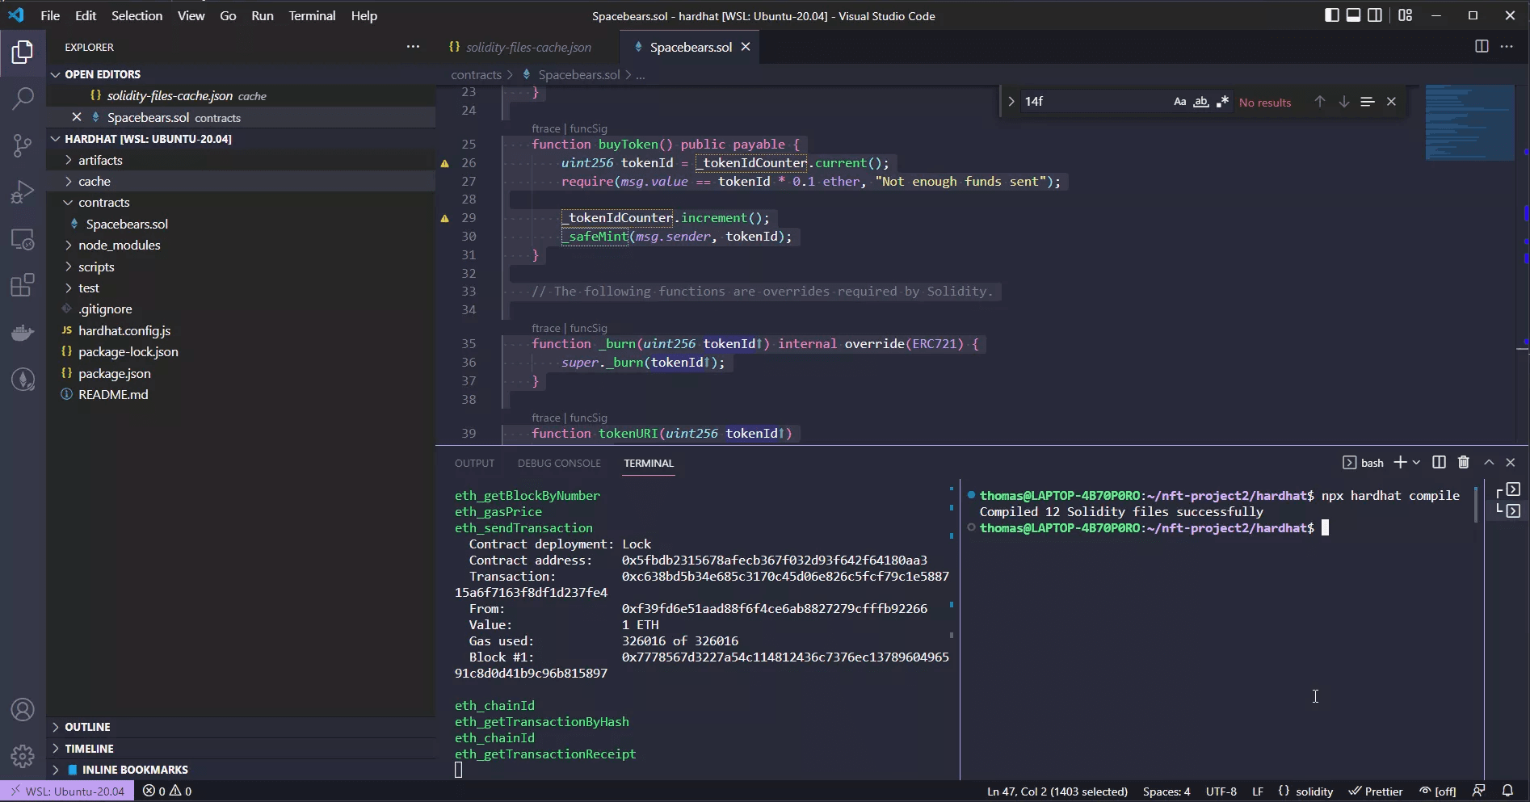Maximize the panel size chevron
Screen dimensions: 1530x802
[x=1489, y=462]
